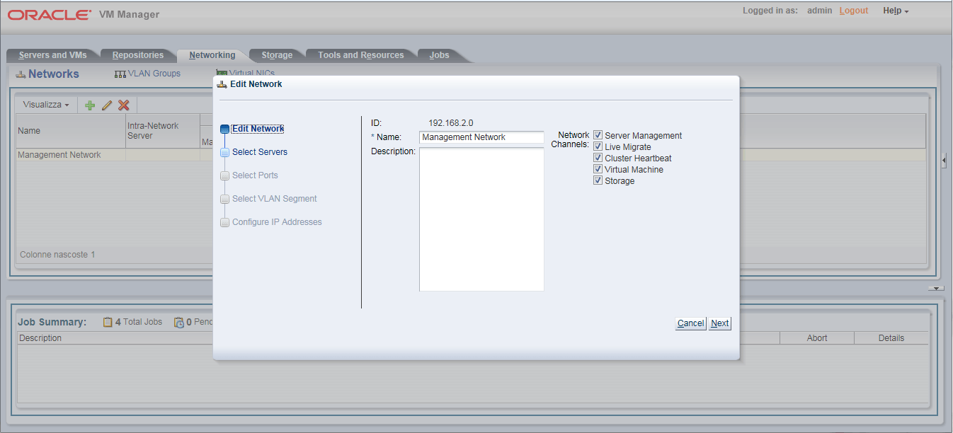Click the Pending jobs icon

tap(179, 322)
